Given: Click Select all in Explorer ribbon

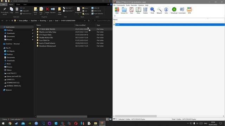Looking at the screenshot, I should [x=95, y=8].
